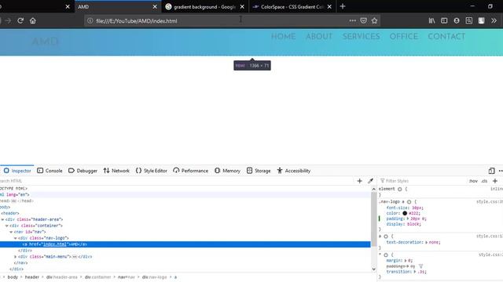Expand the div main-menu node

click(x=15, y=257)
